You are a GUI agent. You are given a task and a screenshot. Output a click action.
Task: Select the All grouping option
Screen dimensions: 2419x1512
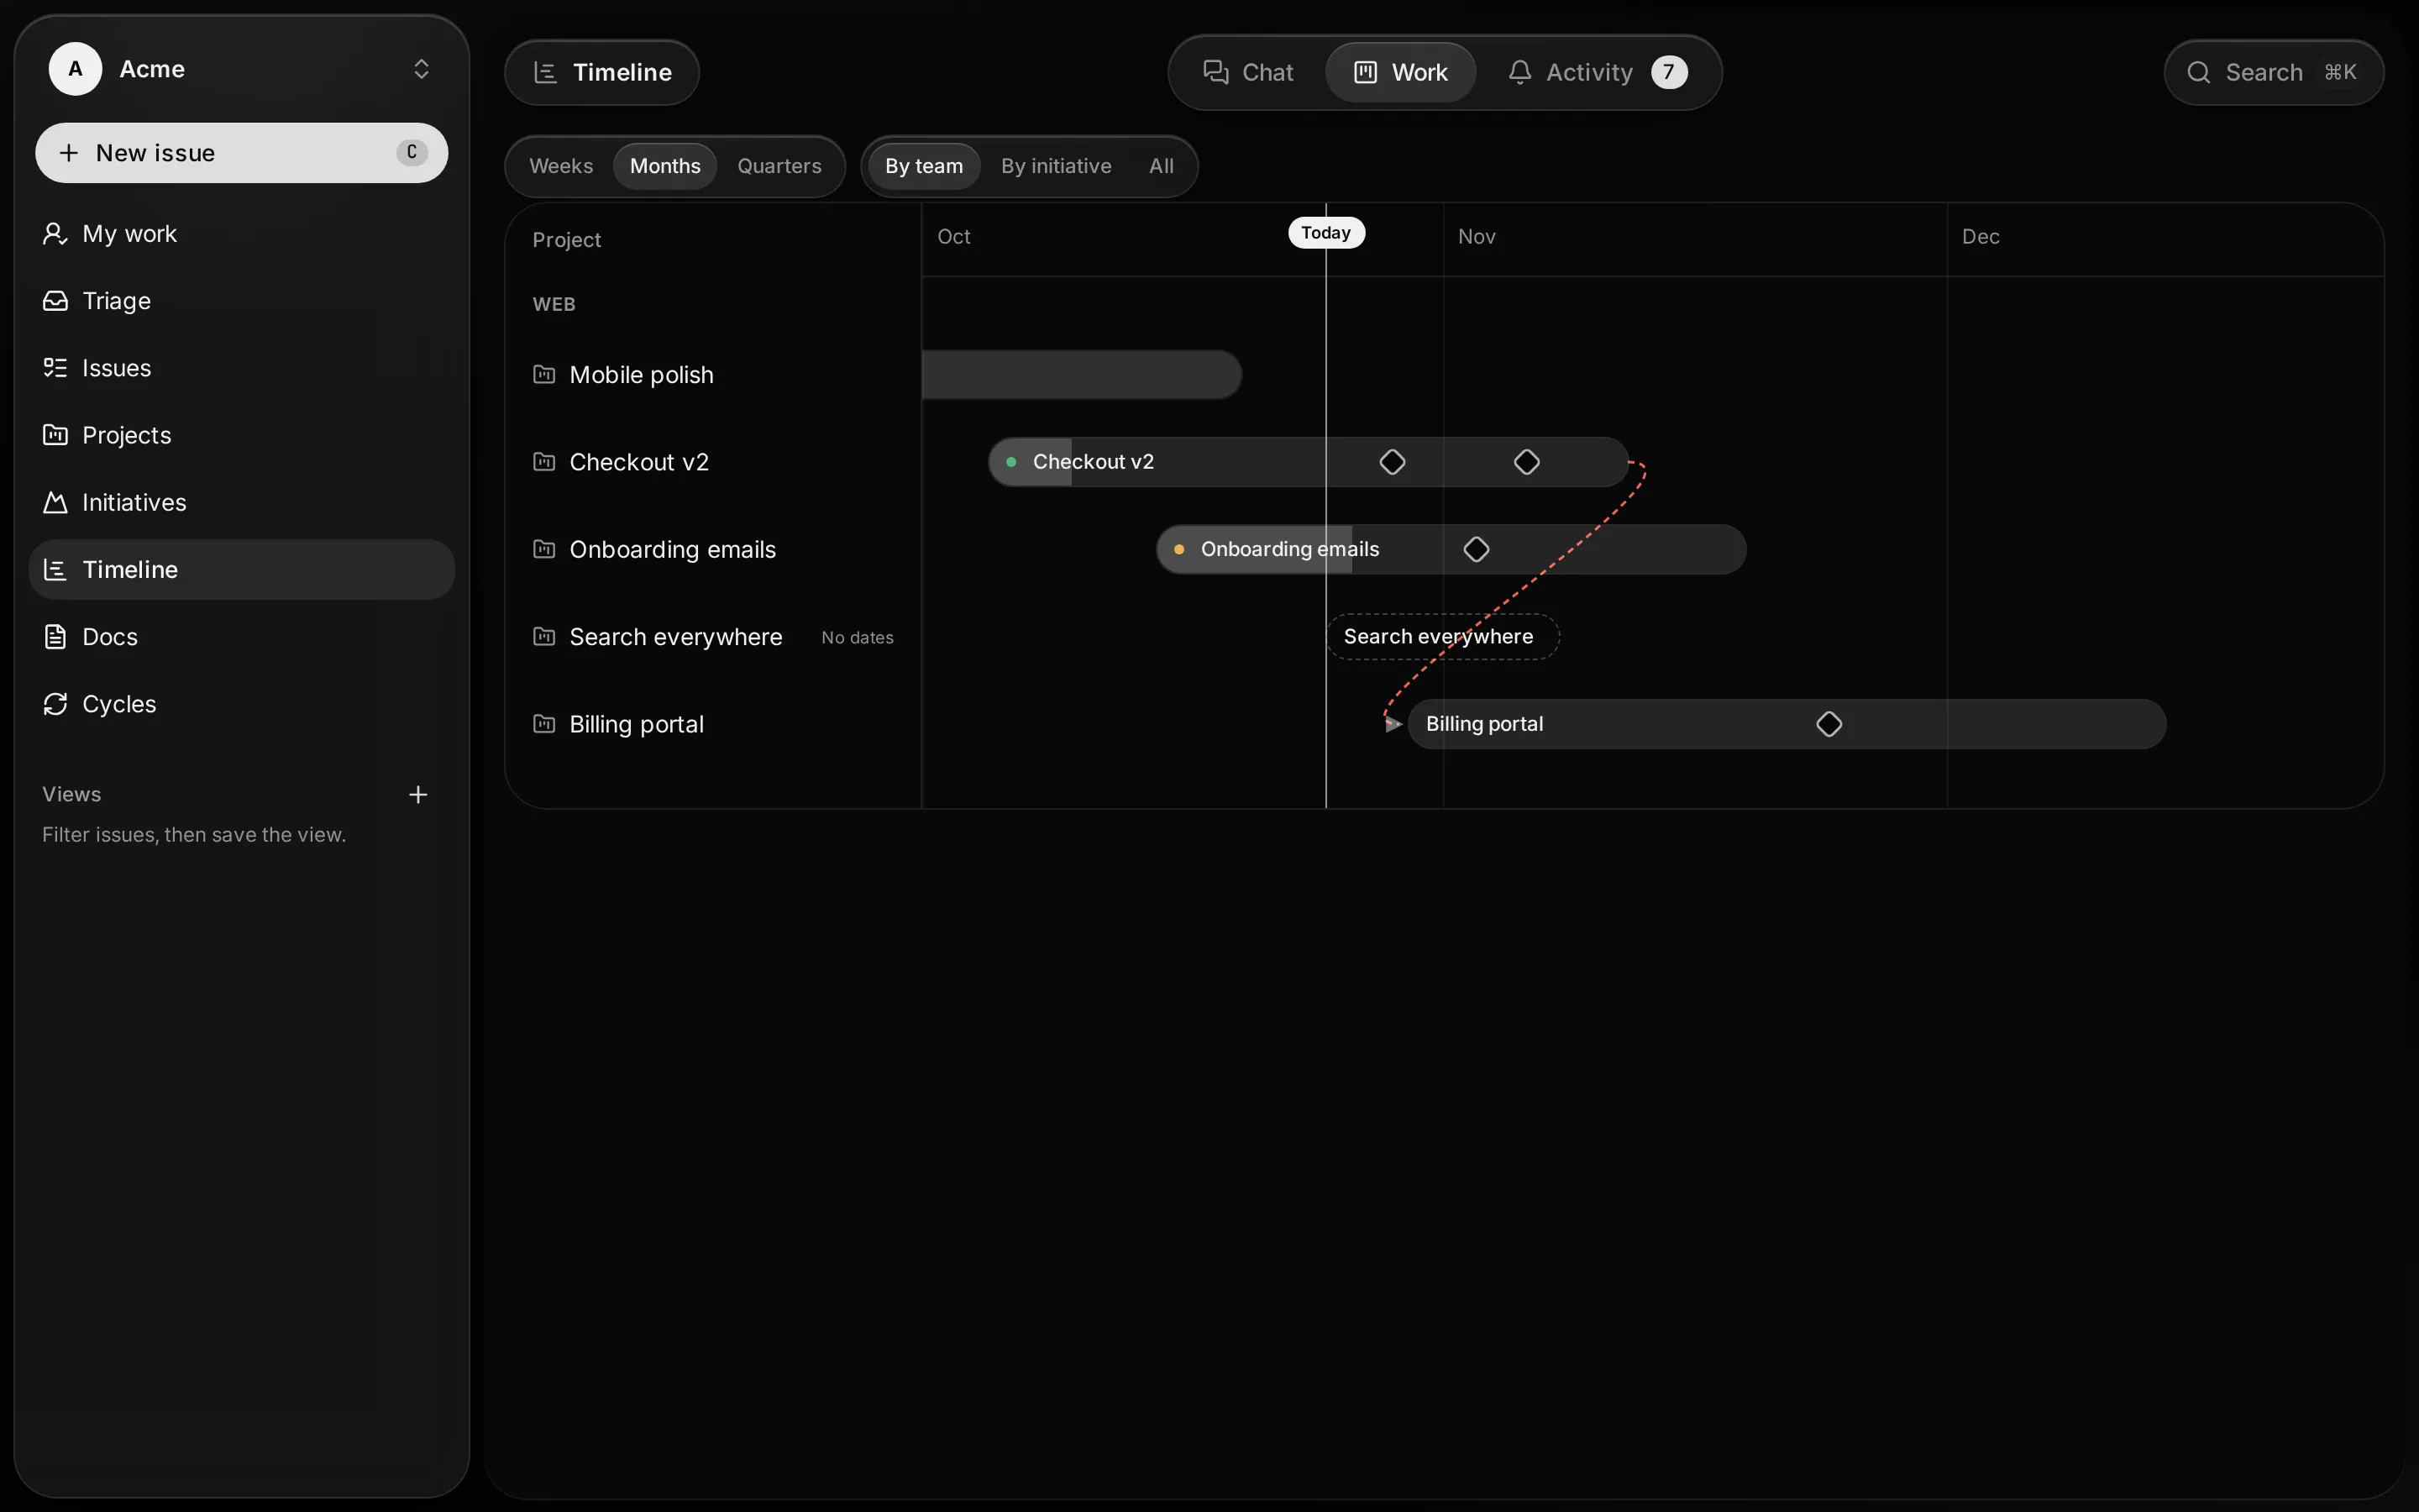tap(1162, 166)
